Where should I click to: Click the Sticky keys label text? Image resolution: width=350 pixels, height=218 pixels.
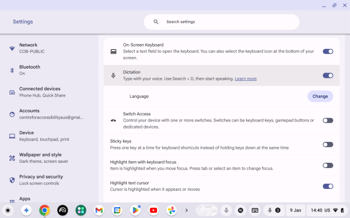(121, 141)
